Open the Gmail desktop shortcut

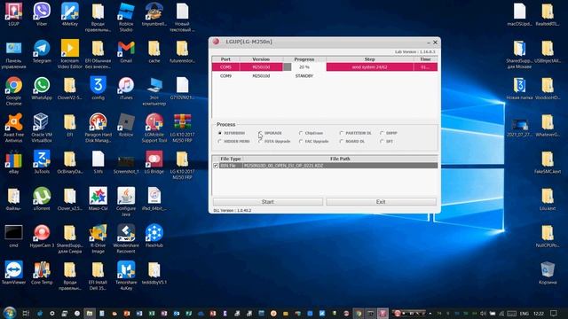click(x=126, y=51)
